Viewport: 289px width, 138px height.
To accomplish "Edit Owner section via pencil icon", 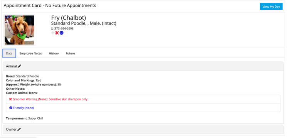I will pyautogui.click(x=19, y=130).
